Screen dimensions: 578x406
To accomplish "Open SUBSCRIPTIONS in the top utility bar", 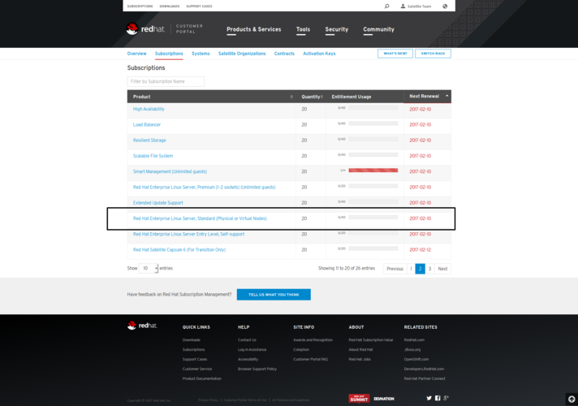I will pos(140,6).
